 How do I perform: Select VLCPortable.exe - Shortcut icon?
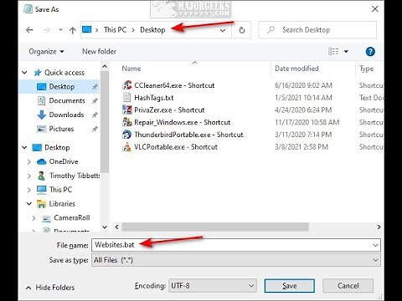point(127,146)
